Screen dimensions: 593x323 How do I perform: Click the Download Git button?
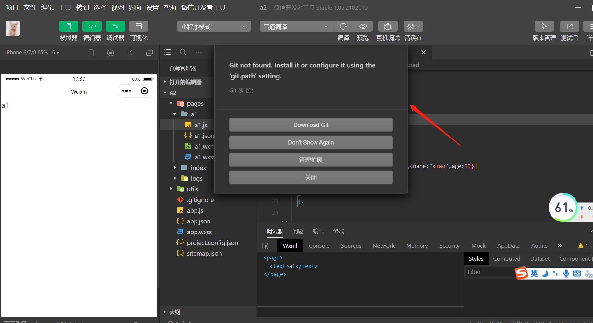click(x=311, y=125)
